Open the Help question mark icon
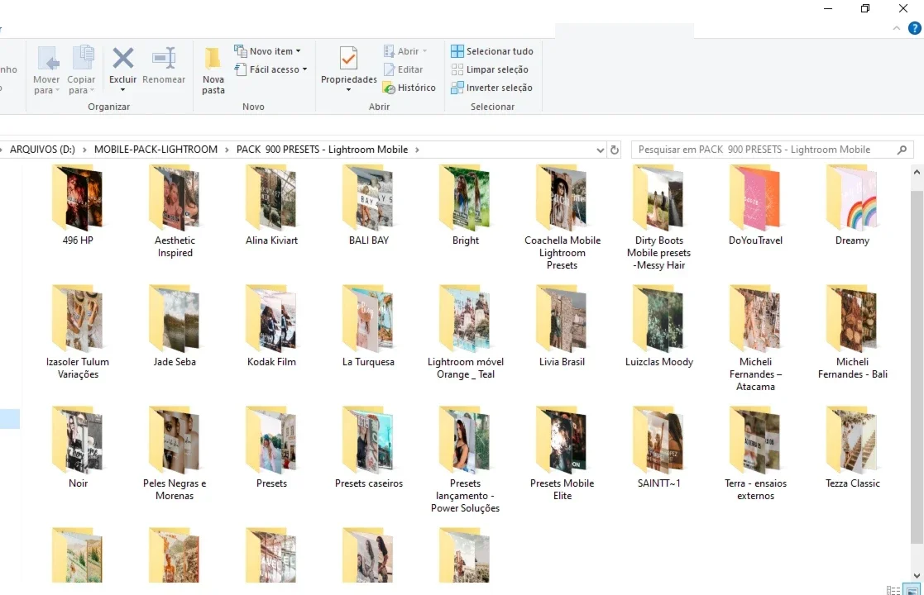924x595 pixels. tap(915, 27)
